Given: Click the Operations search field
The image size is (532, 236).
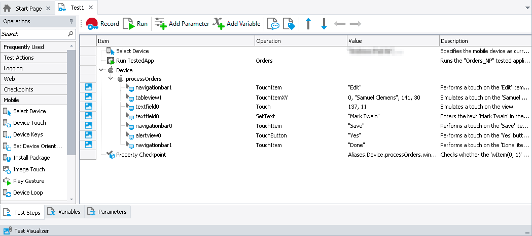Looking at the screenshot, I should coord(33,34).
